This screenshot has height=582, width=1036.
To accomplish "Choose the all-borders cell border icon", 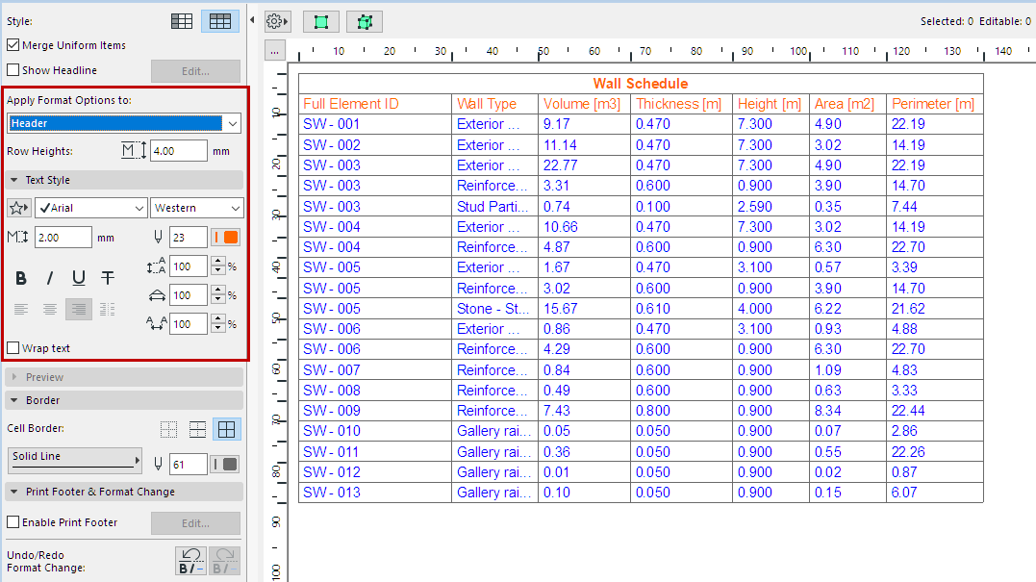I will (228, 430).
